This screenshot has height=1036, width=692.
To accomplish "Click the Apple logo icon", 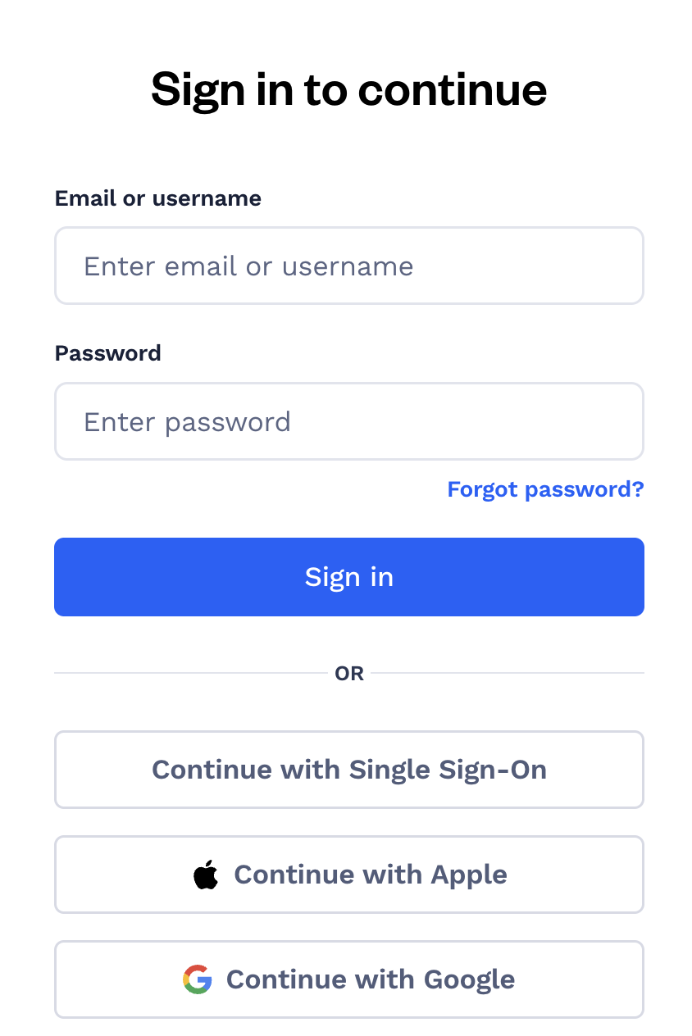I will click(206, 875).
